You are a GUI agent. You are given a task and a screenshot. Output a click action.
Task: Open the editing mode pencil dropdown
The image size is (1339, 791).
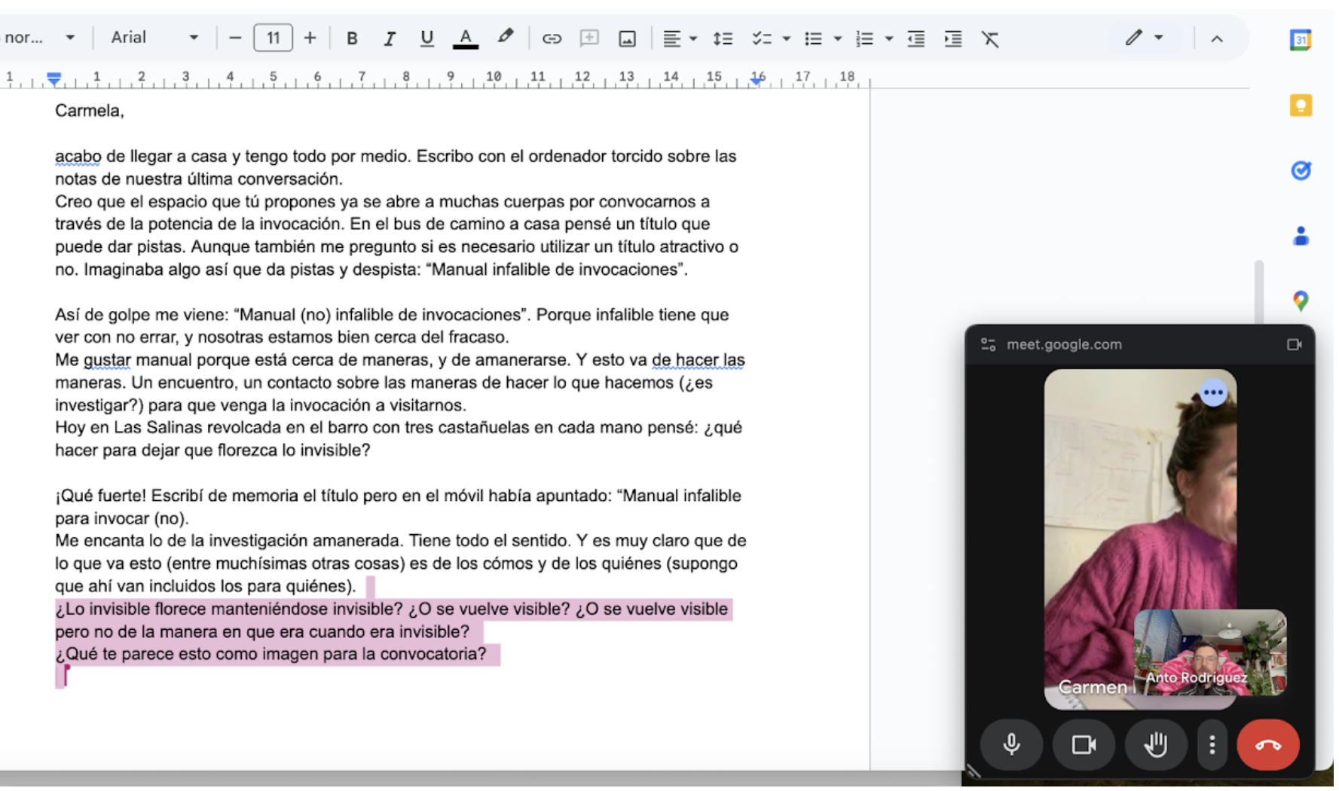coord(1144,38)
